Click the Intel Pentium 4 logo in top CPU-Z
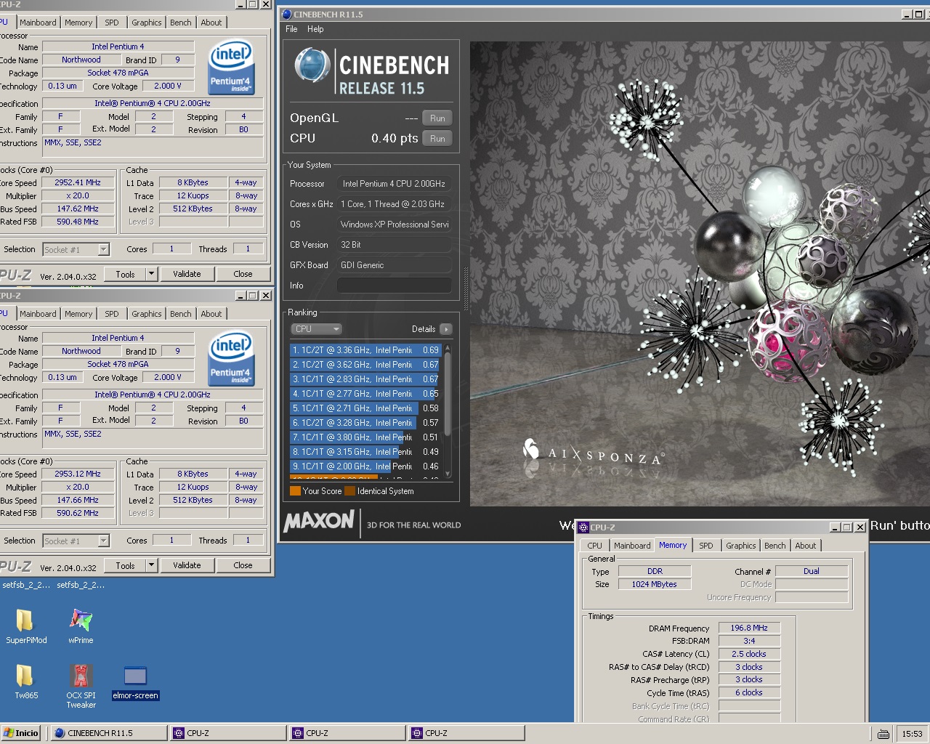The image size is (930, 744). pos(231,67)
